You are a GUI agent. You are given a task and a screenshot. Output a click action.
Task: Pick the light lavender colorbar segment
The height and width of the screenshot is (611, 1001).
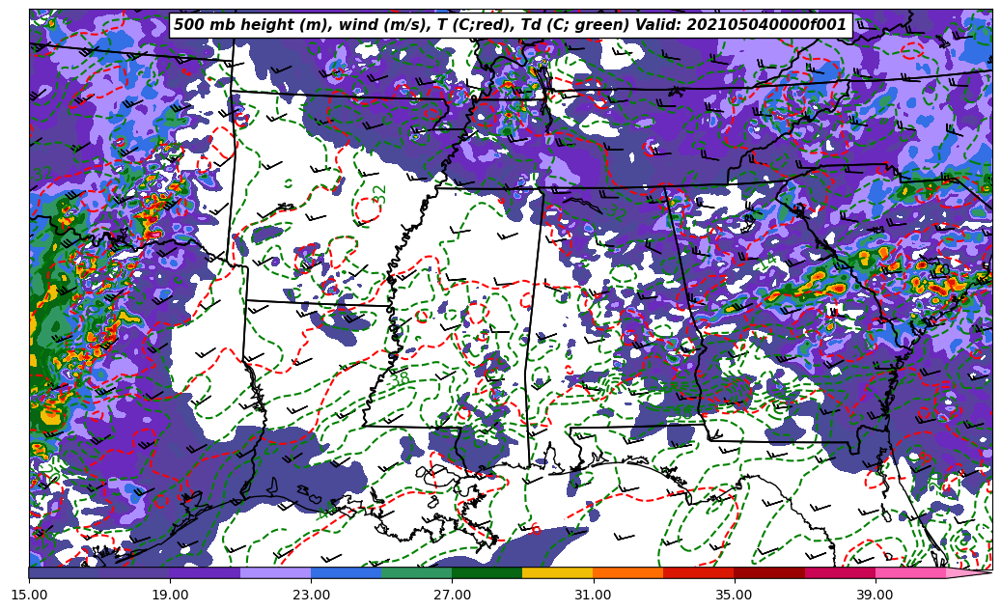pyautogui.click(x=275, y=572)
